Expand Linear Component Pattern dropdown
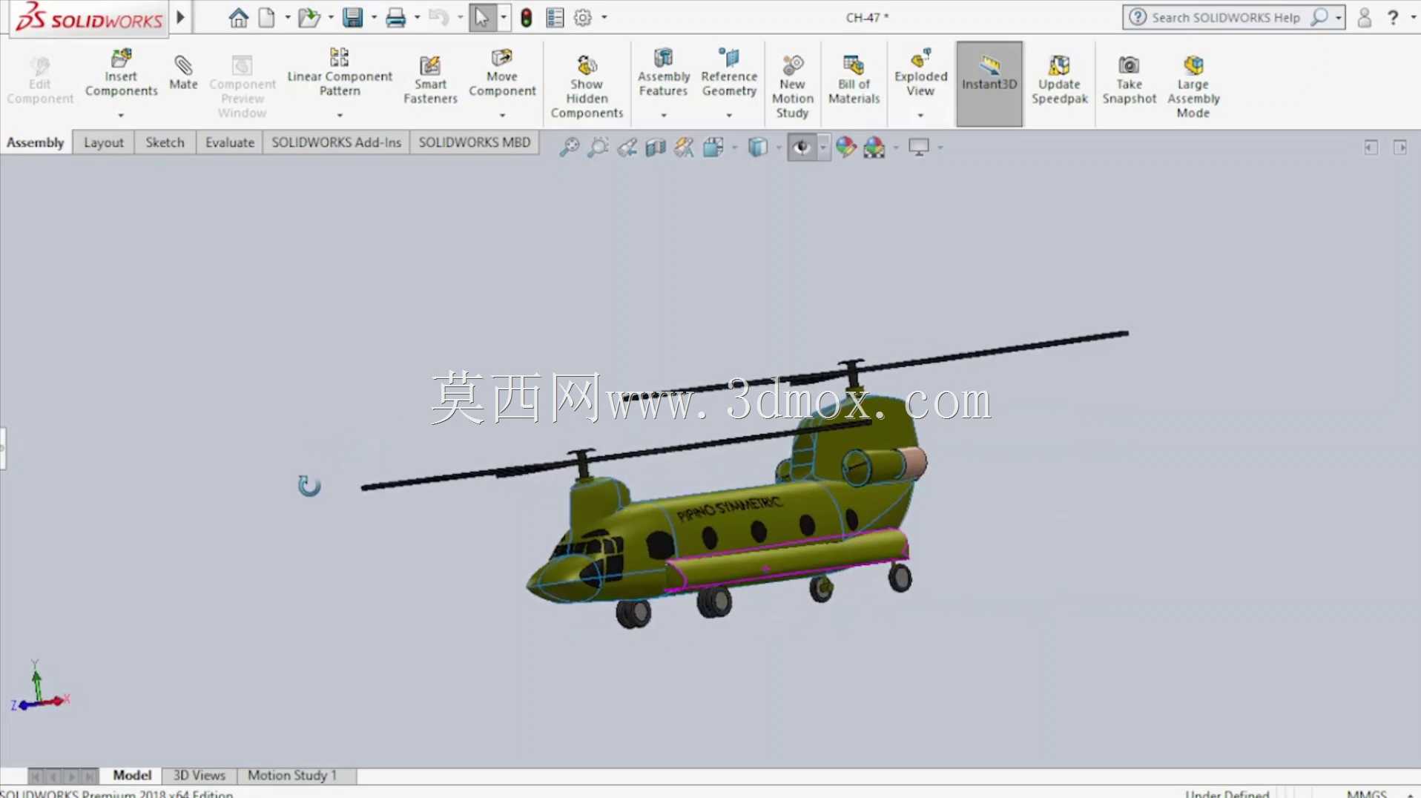 click(x=340, y=115)
